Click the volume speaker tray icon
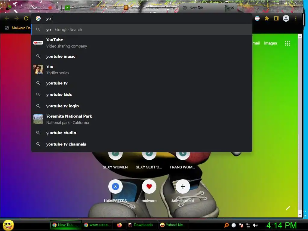The width and height of the screenshot is (308, 231). [x=255, y=225]
